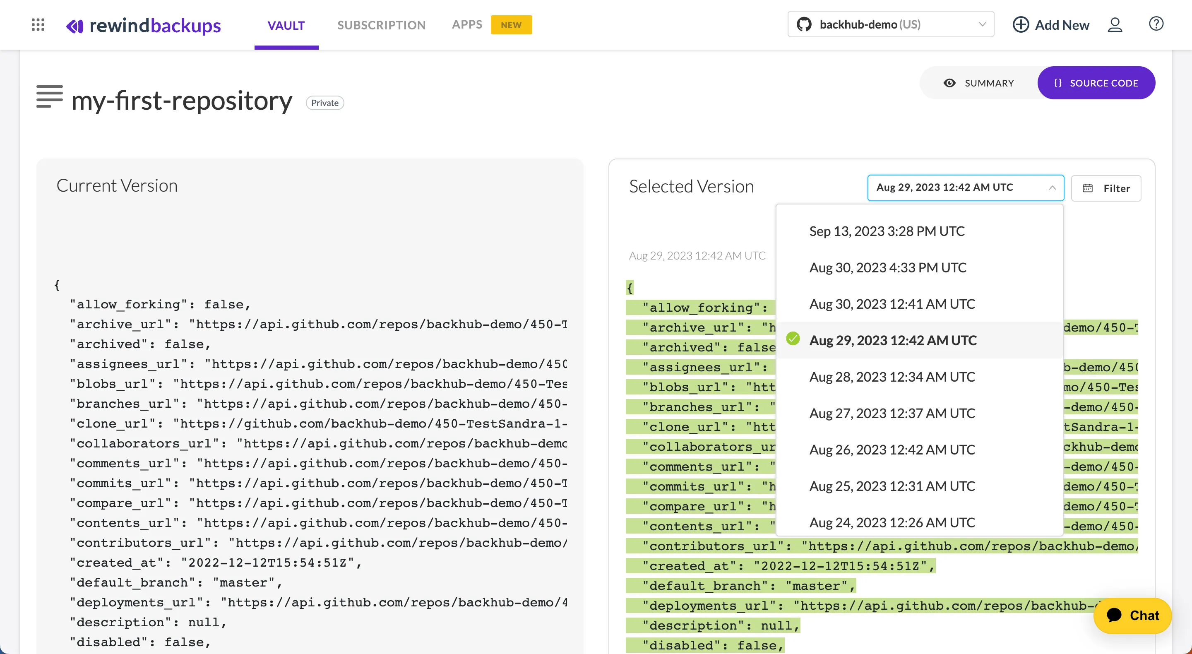Click the calendar icon in Filter button

pyautogui.click(x=1087, y=188)
